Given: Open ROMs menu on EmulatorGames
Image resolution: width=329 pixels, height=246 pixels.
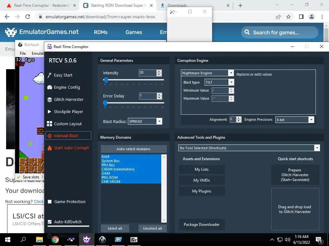Looking at the screenshot, I should click(x=101, y=32).
